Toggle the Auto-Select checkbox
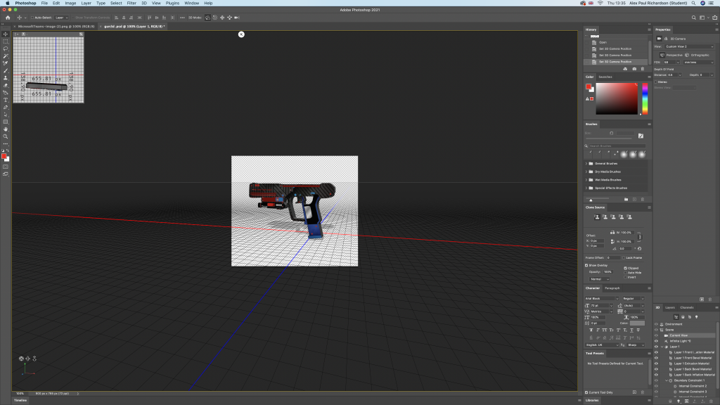The height and width of the screenshot is (405, 720). coord(32,18)
